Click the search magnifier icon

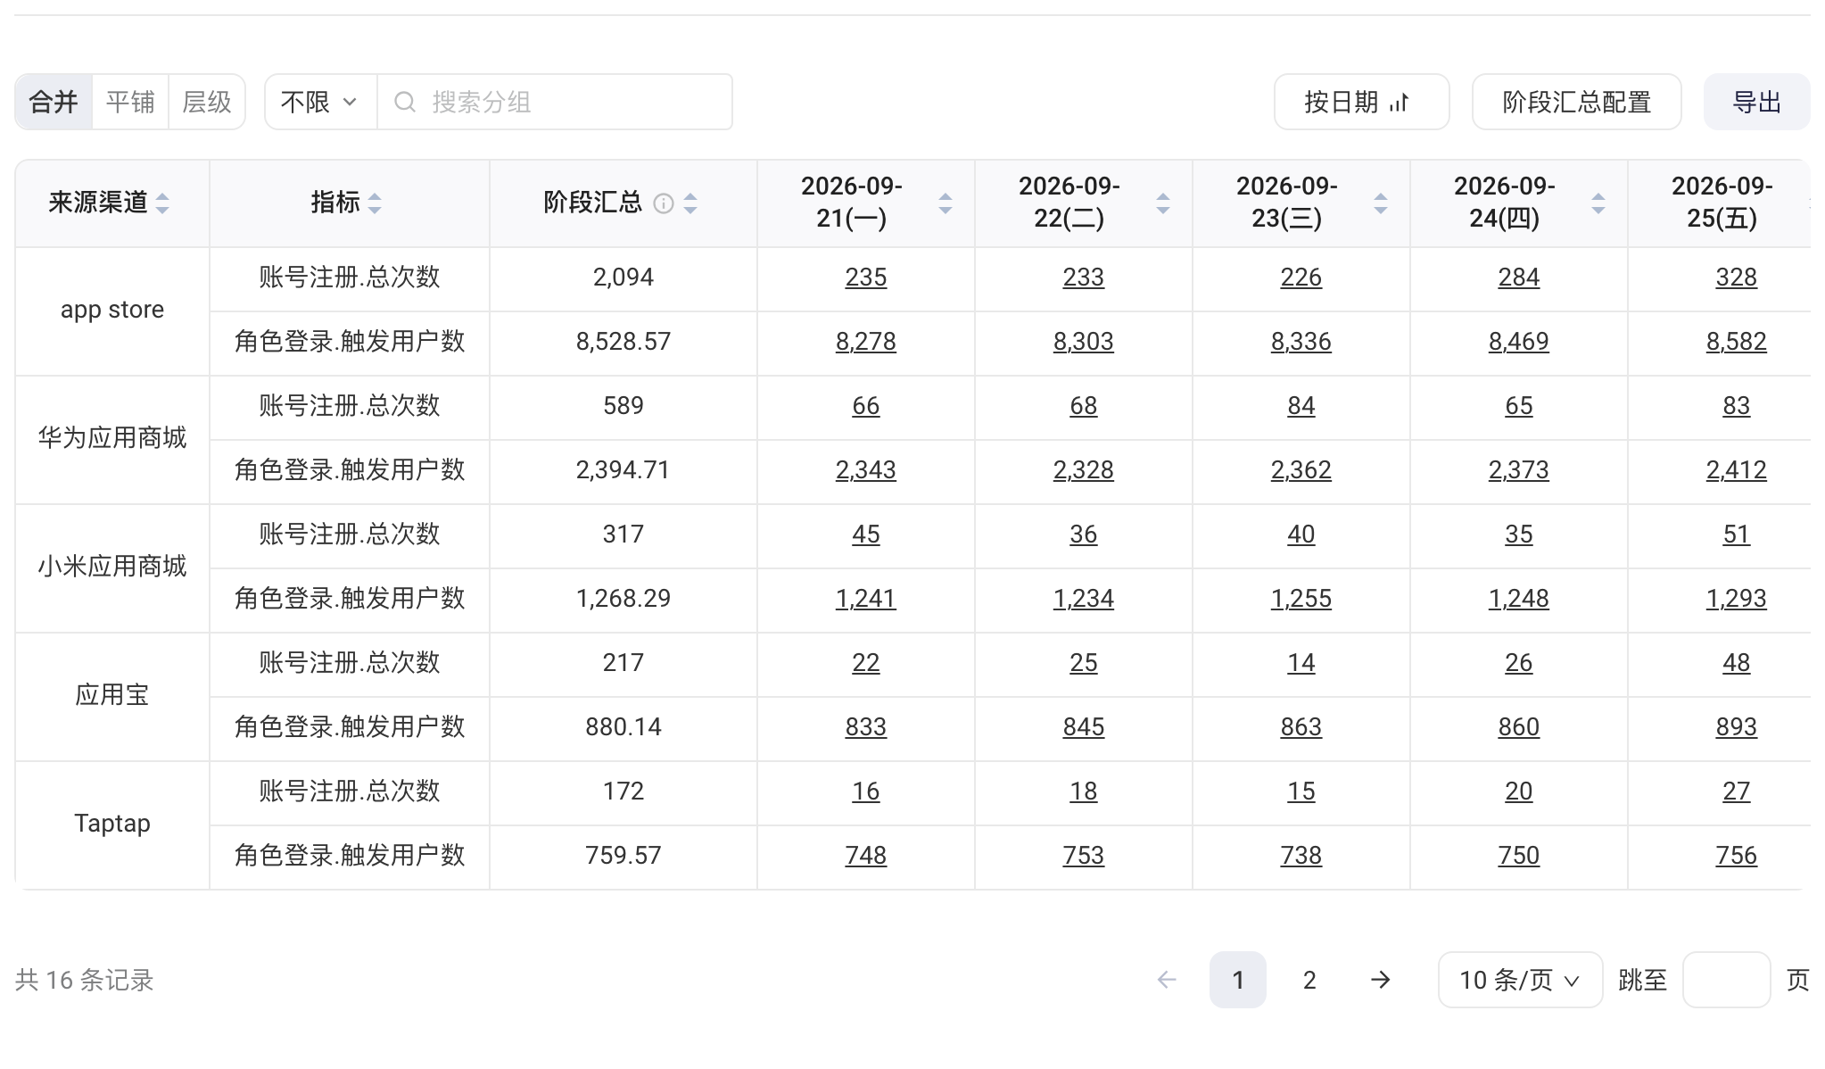tap(405, 102)
